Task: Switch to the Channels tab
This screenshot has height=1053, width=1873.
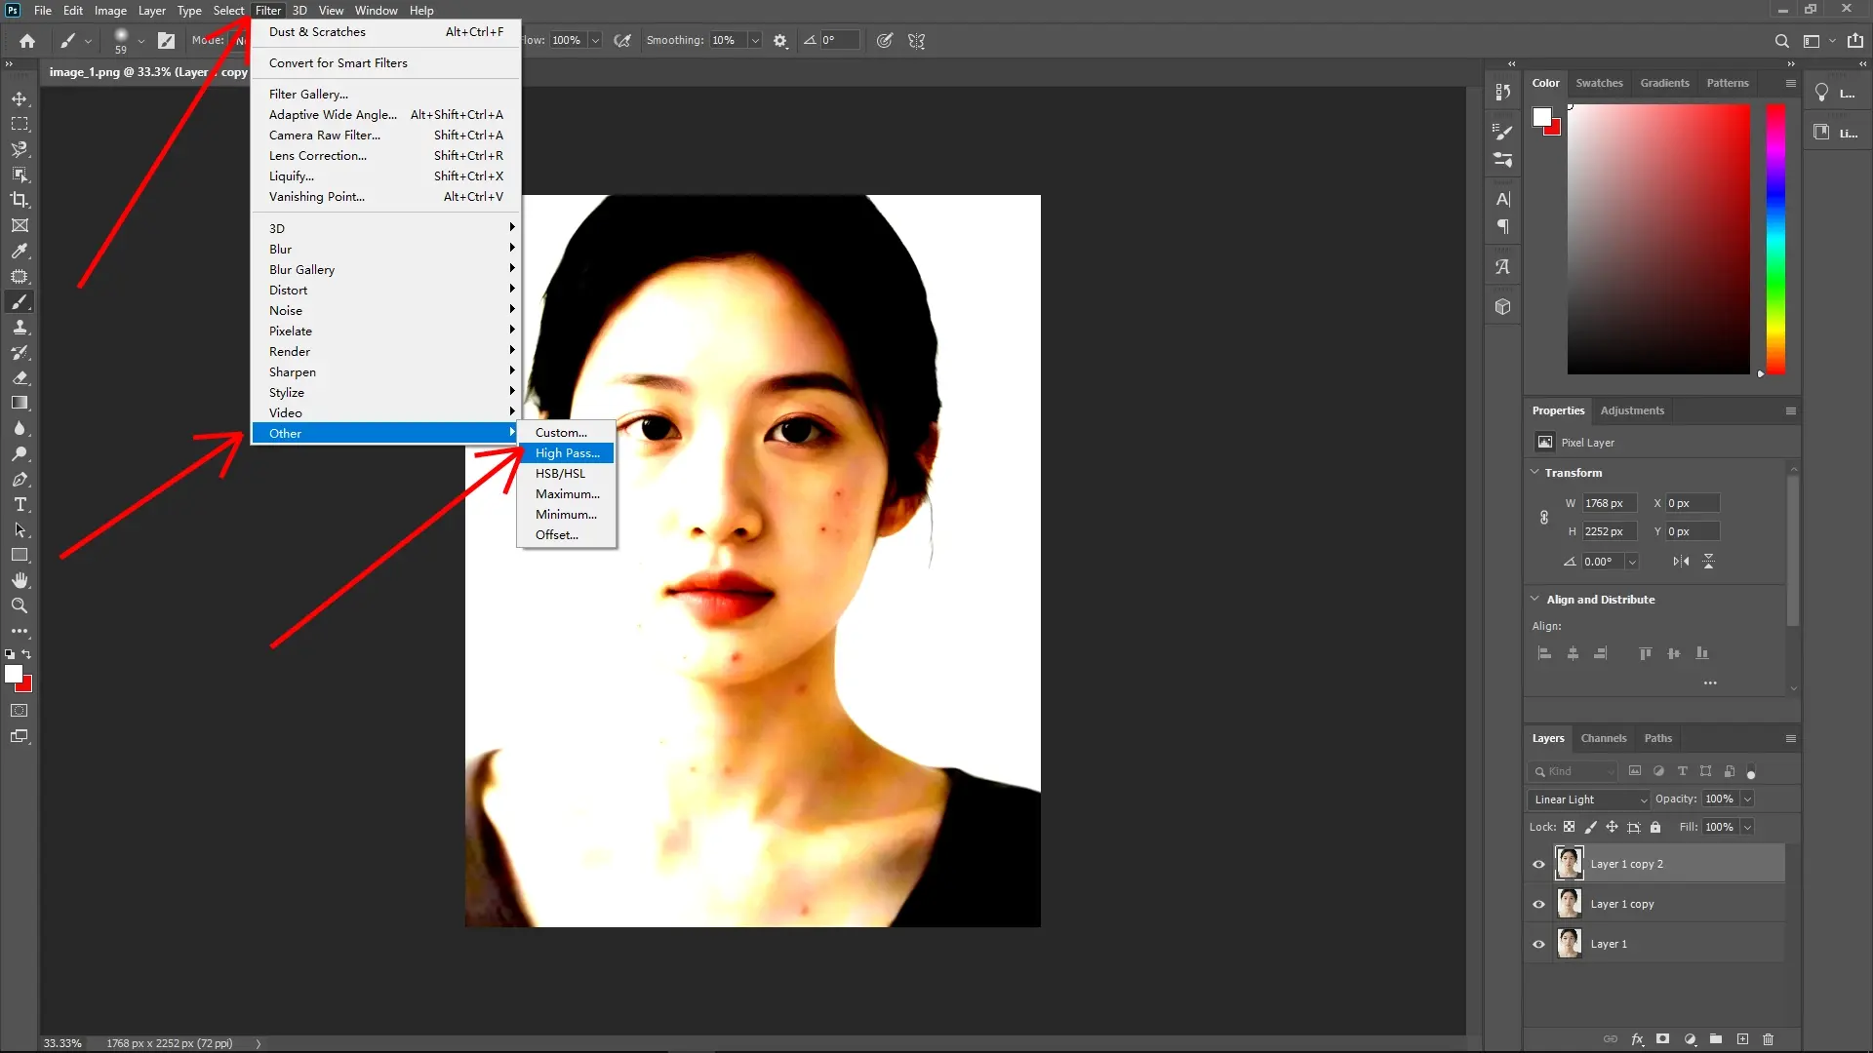Action: pos(1604,738)
